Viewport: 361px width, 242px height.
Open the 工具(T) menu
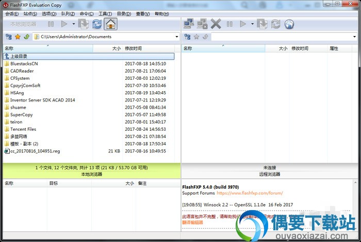pyautogui.click(x=105, y=14)
